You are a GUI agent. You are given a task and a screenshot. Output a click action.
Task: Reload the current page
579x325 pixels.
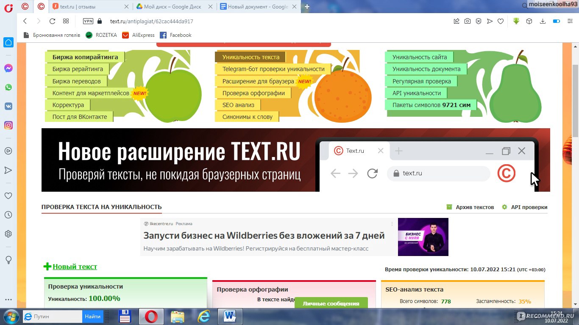click(x=52, y=21)
